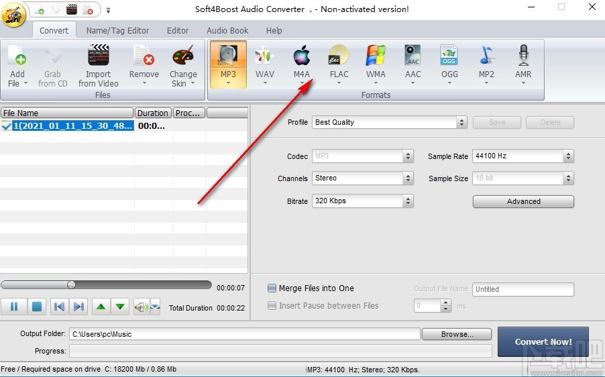Toggle the speaker volume icon
The height and width of the screenshot is (377, 605).
point(142,307)
